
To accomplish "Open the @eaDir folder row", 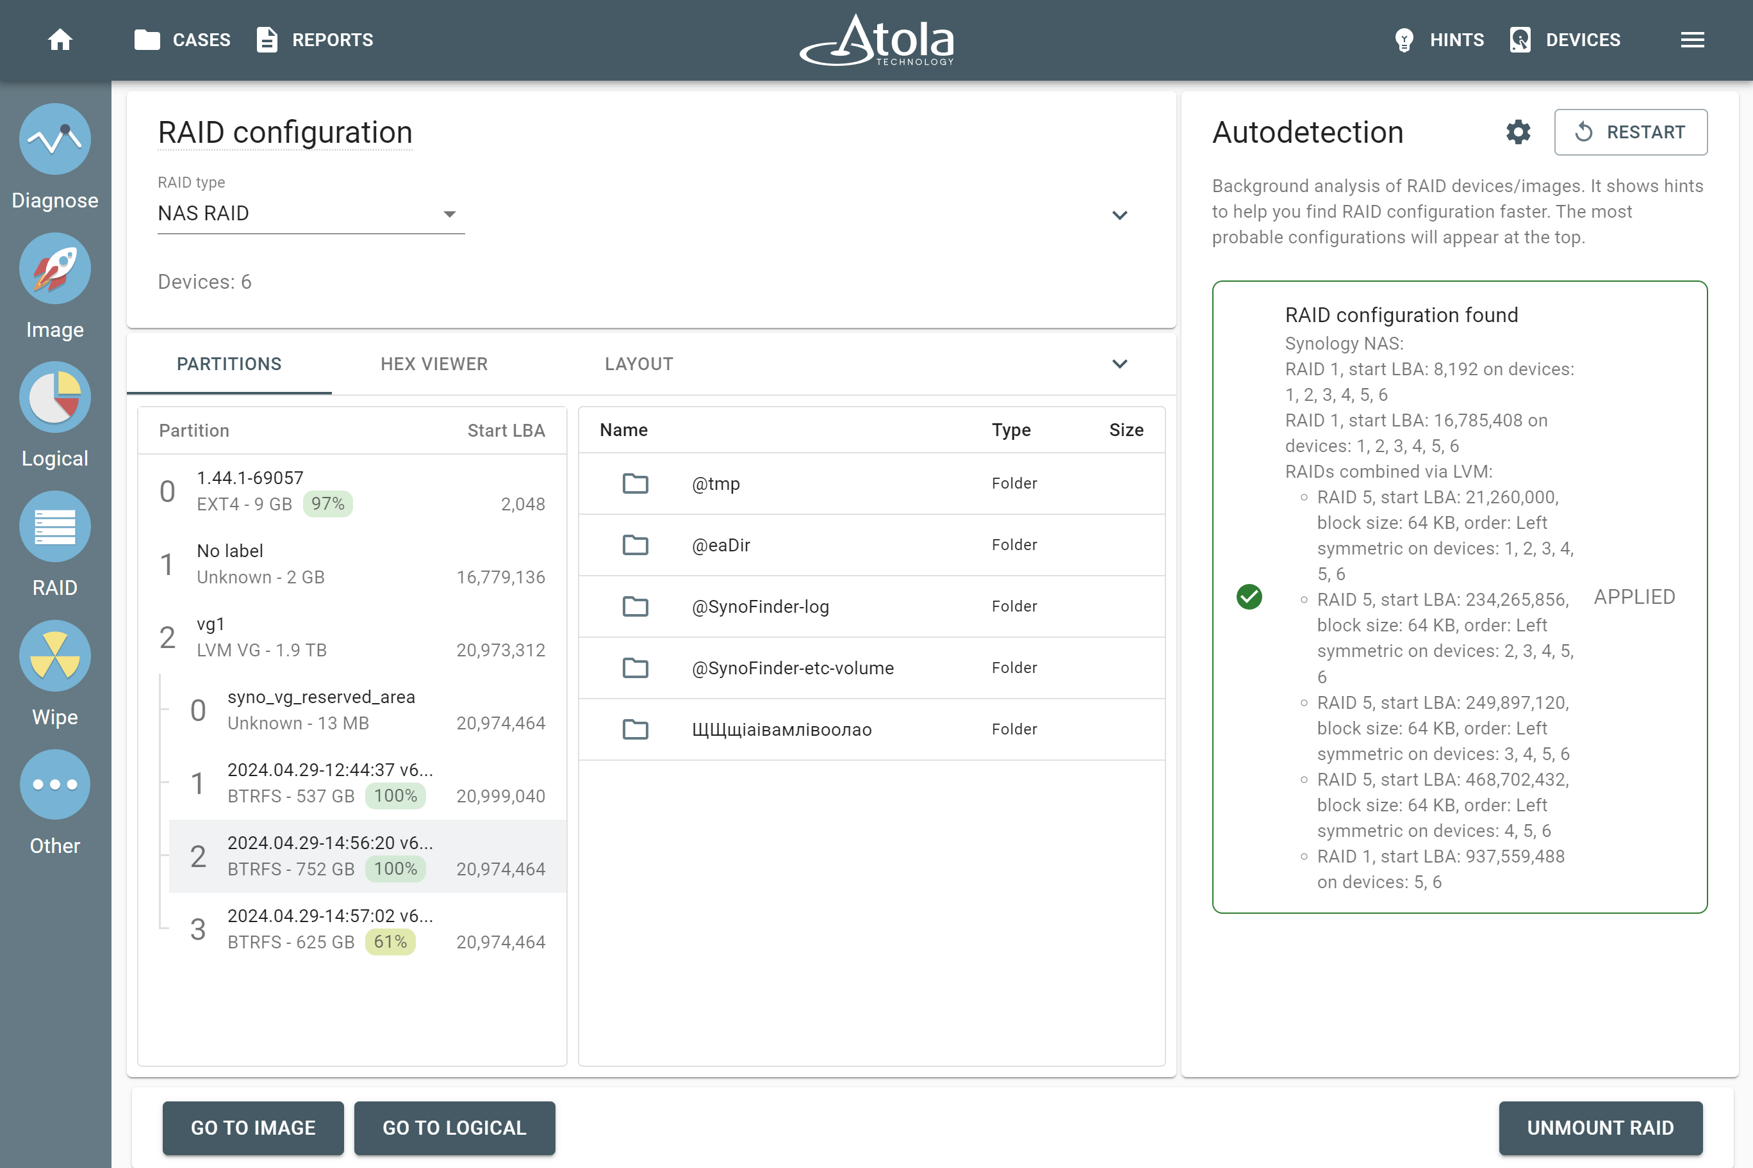I will coord(871,546).
